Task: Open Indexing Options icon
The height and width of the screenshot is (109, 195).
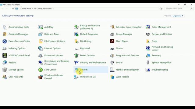Action: tap(5, 48)
